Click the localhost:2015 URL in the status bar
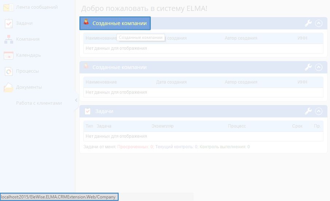 [x=58, y=197]
